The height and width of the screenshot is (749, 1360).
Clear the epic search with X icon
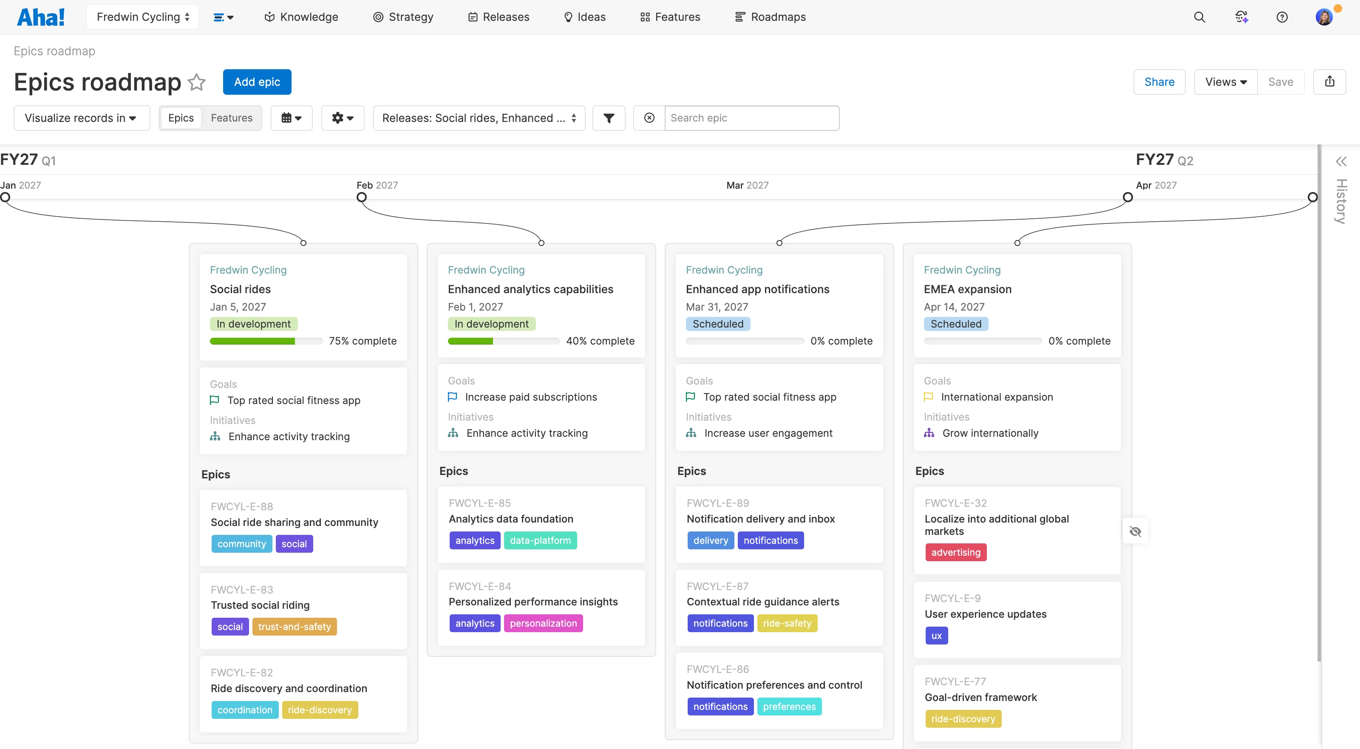(x=649, y=118)
